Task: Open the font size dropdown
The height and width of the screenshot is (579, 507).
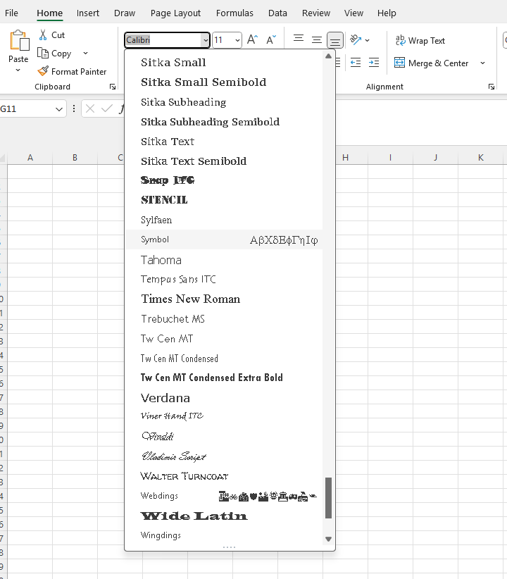Action: 237,40
